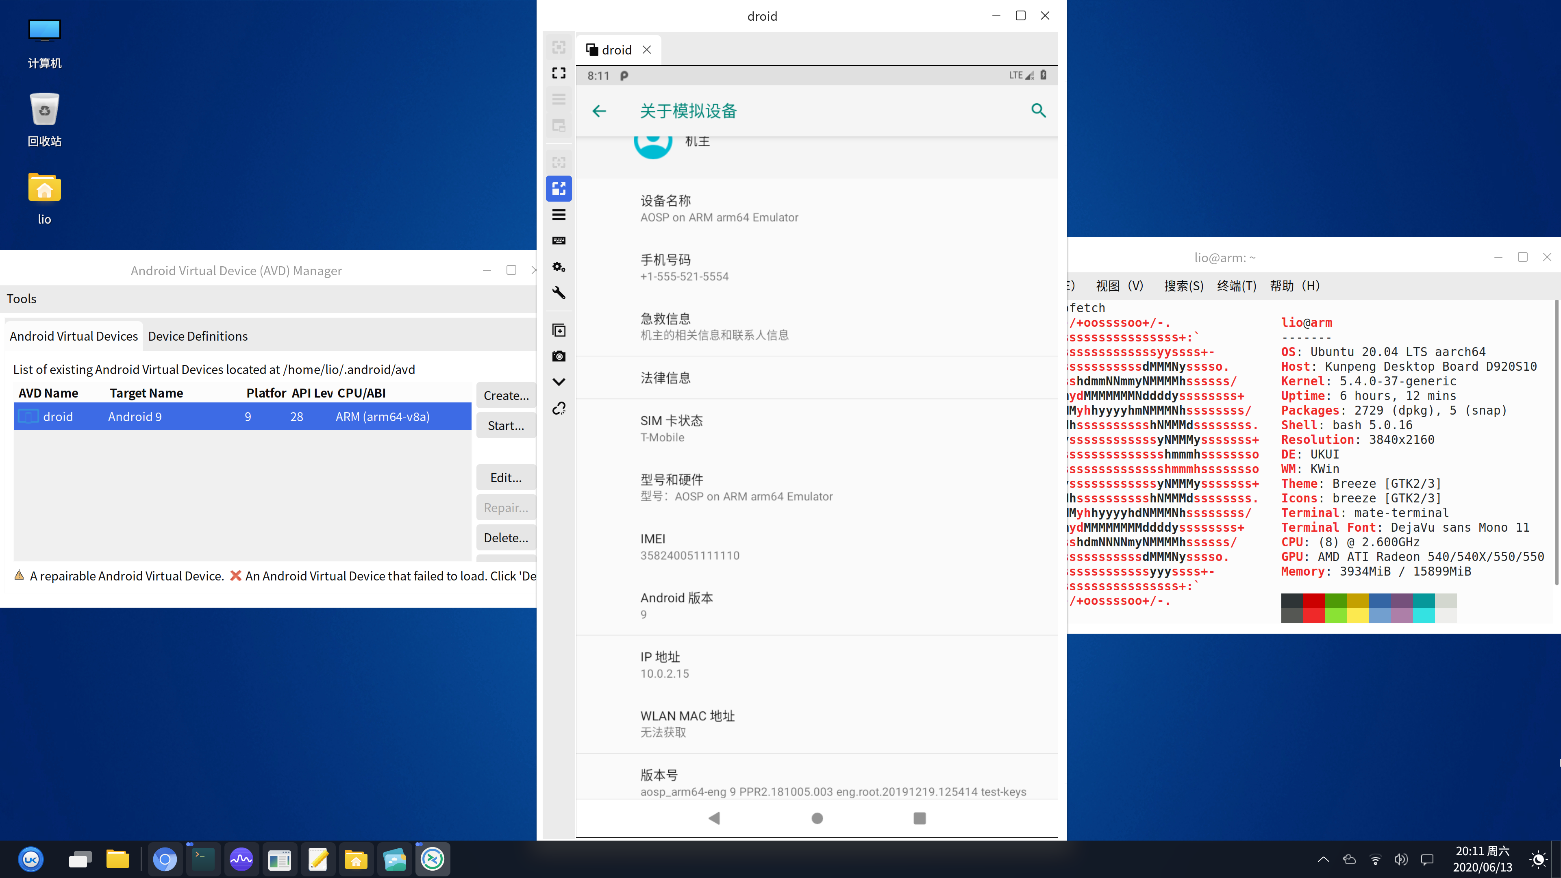Image resolution: width=1561 pixels, height=878 pixels.
Task: Click the new window plus icon
Action: (559, 330)
